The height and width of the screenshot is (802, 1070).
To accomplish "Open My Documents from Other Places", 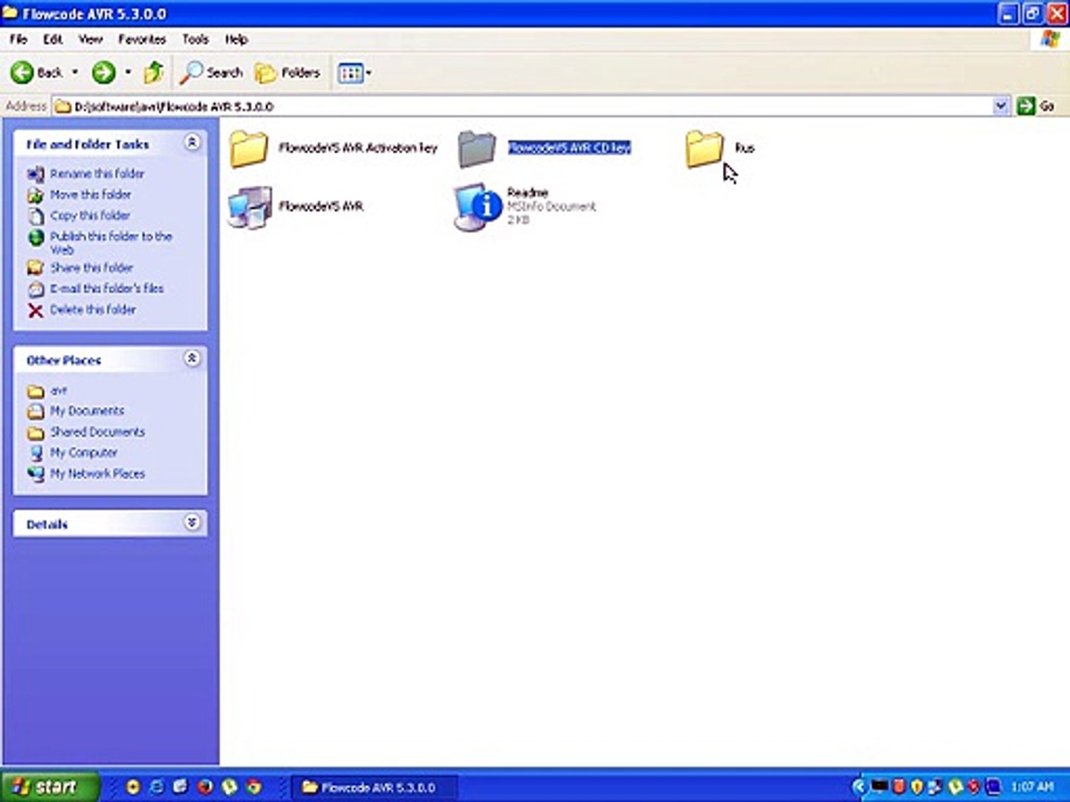I will [x=87, y=411].
